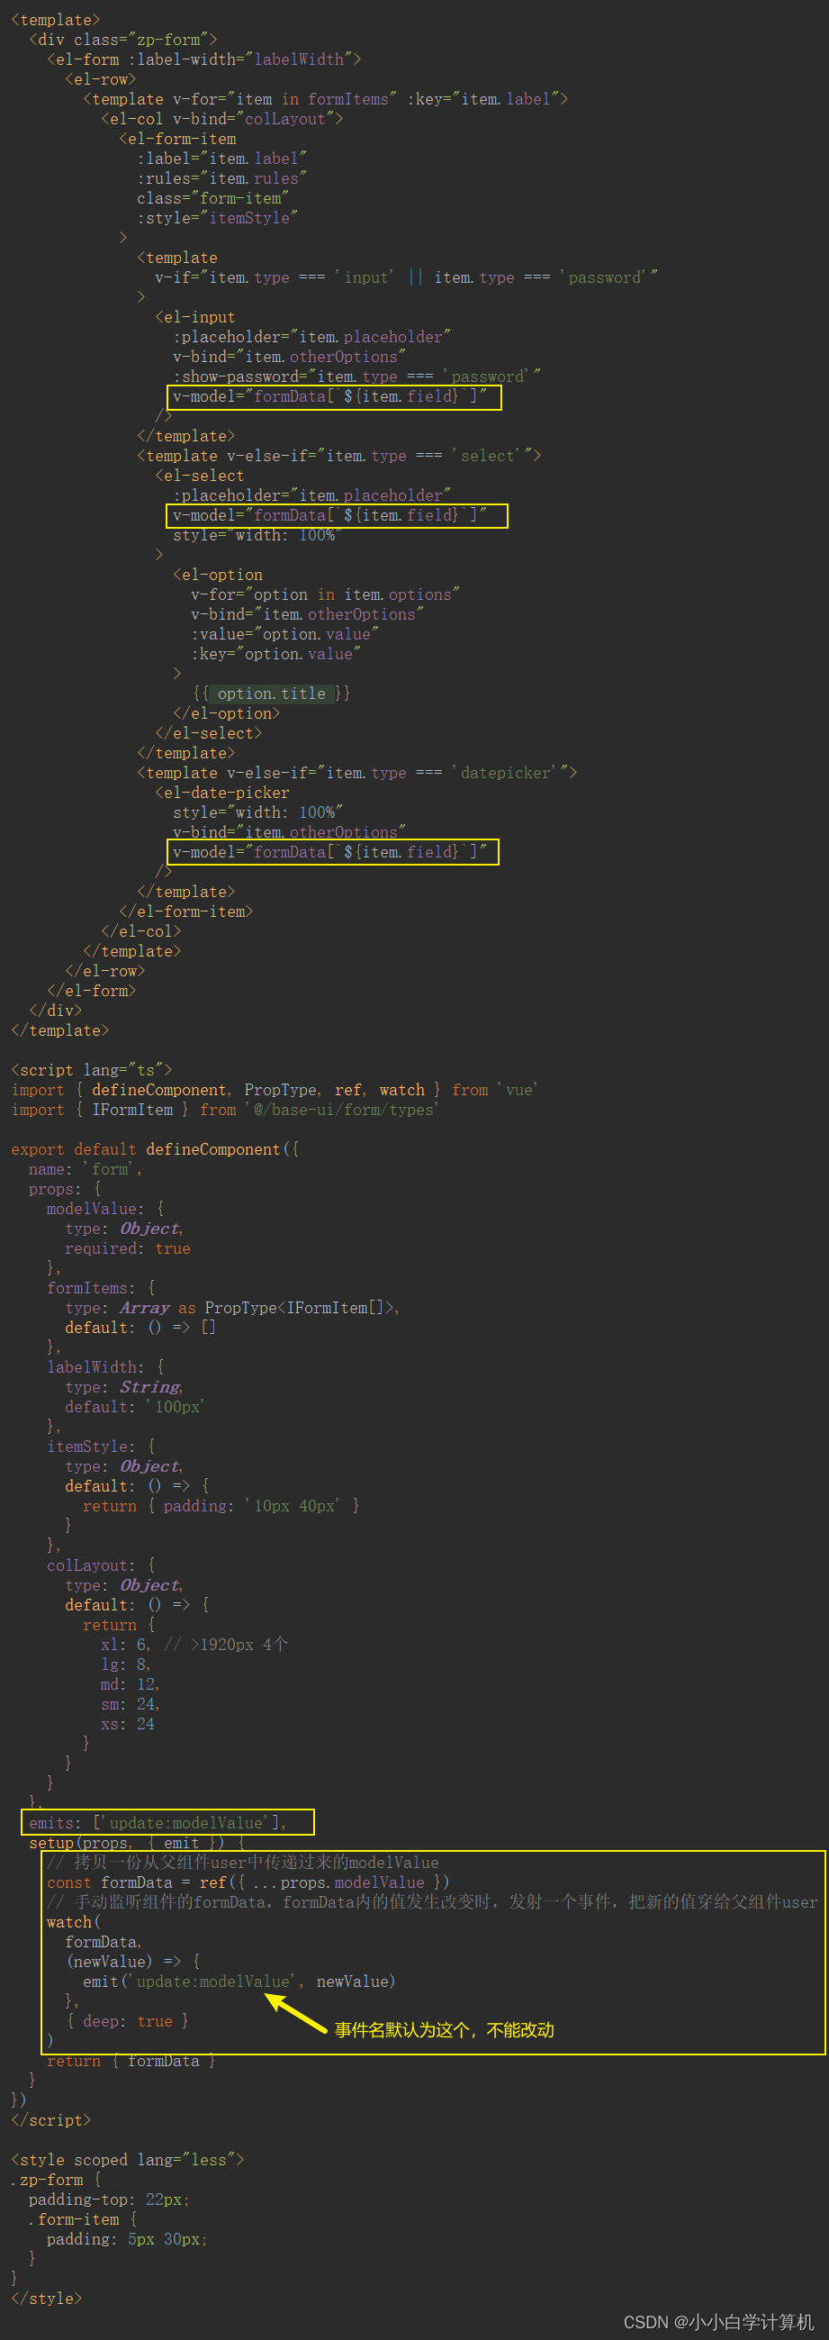Screen dimensions: 829x2340
Task: Click the line <div class="zp-form">
Action: point(122,40)
